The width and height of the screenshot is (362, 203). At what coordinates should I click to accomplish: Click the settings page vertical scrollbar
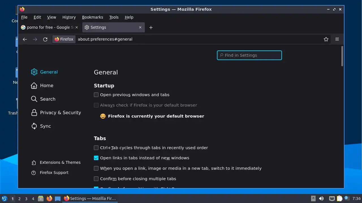point(342,56)
